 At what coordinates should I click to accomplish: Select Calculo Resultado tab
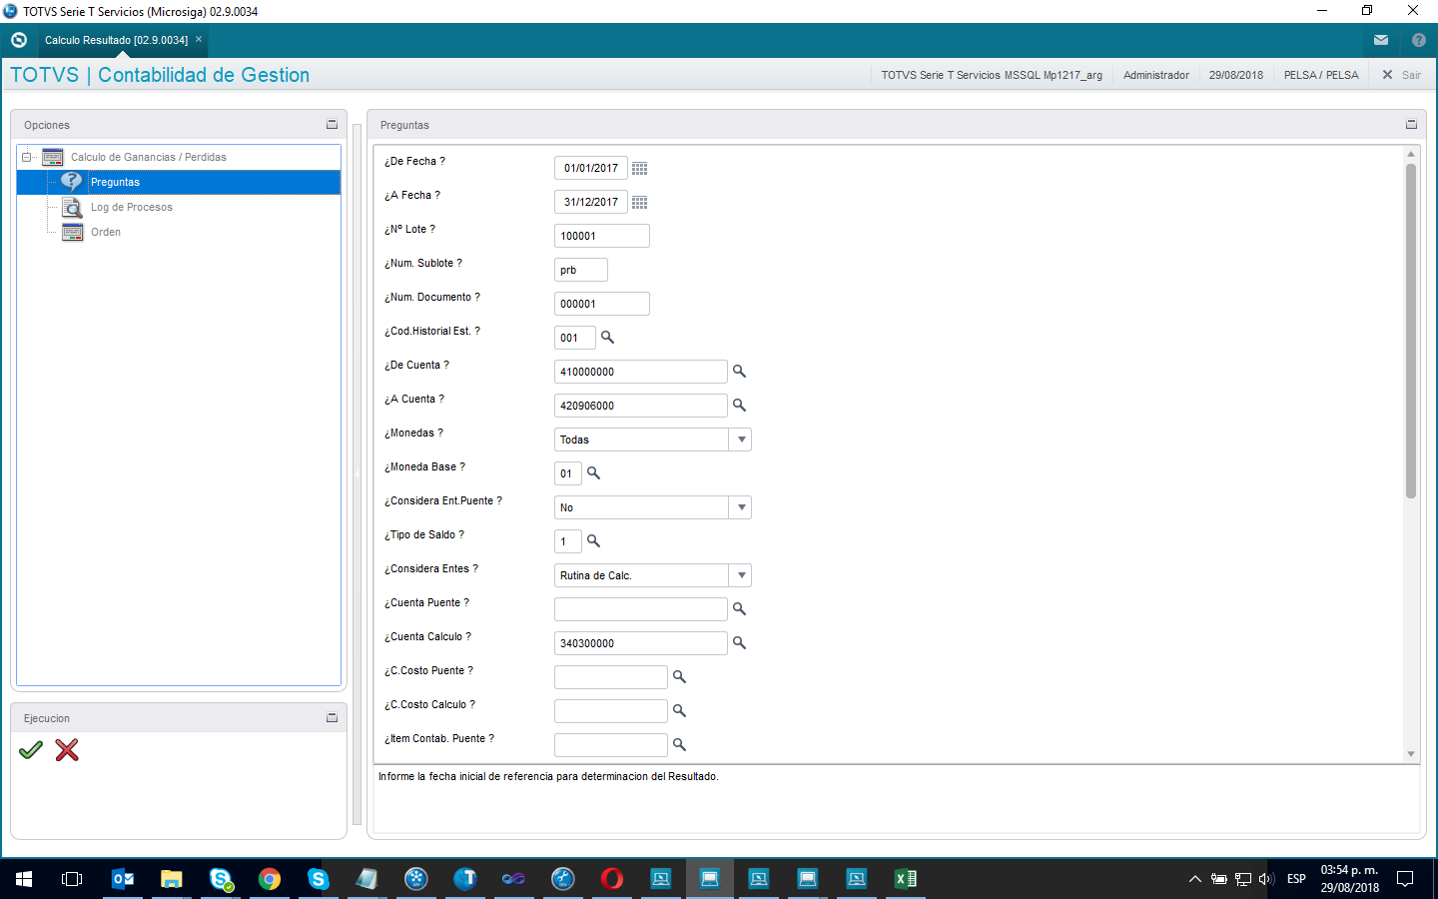[x=116, y=40]
